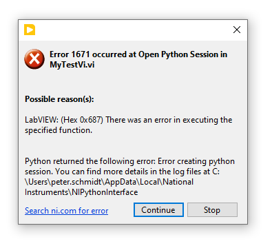Screen dimensions: 272x248
Task: Click the 'log files at C:' text
Action: 196,172
